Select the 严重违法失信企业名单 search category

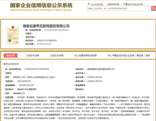point(133,4)
